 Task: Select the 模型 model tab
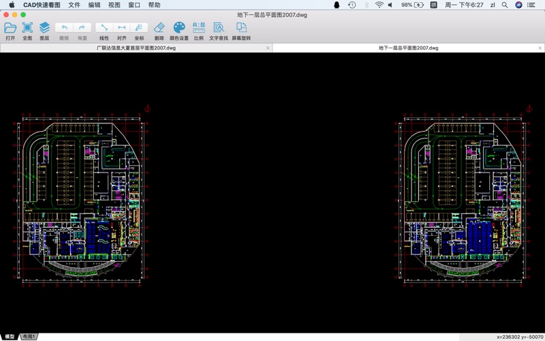10,337
